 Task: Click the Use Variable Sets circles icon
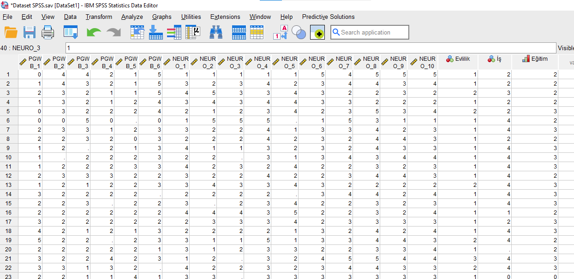(x=299, y=32)
